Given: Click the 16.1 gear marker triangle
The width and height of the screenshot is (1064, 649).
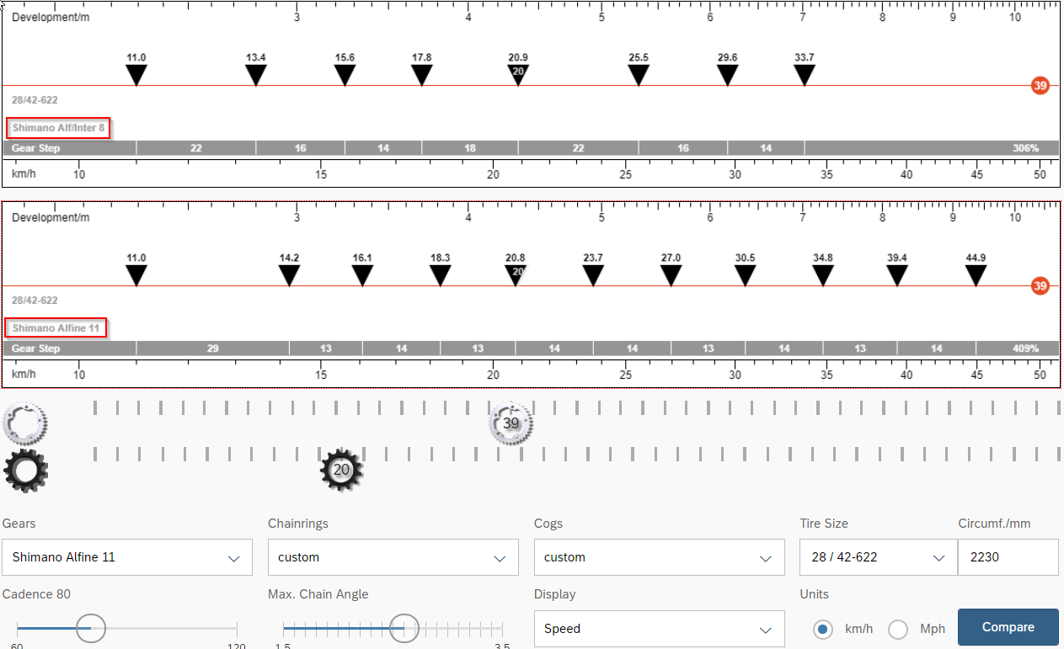Looking at the screenshot, I should coord(362,275).
